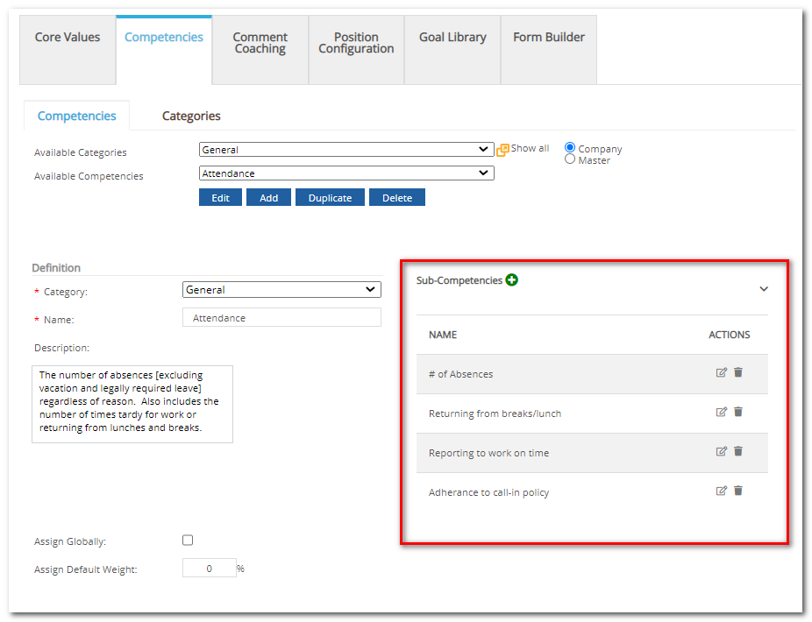Edit 'Adherance to call-in policy' sub-competency
812x622 pixels.
722,491
